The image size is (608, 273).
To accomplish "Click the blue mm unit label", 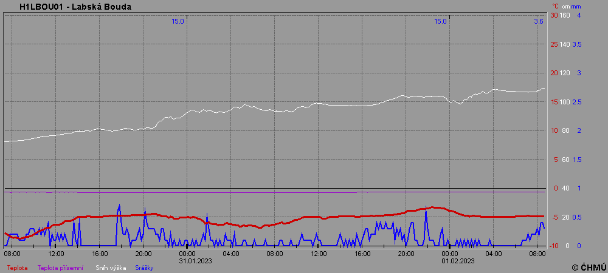I will [576, 6].
